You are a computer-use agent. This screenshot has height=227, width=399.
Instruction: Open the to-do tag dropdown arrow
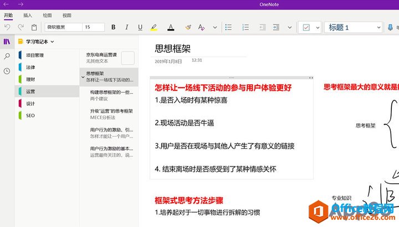[317, 27]
